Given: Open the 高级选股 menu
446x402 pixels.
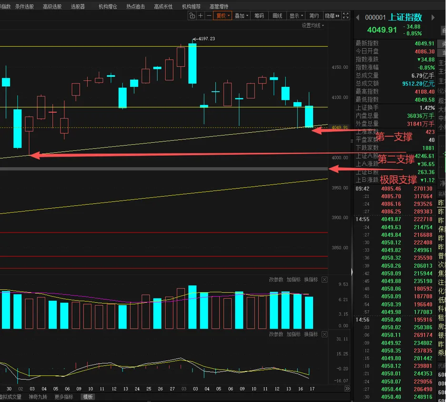Looking at the screenshot, I should click(x=52, y=6).
